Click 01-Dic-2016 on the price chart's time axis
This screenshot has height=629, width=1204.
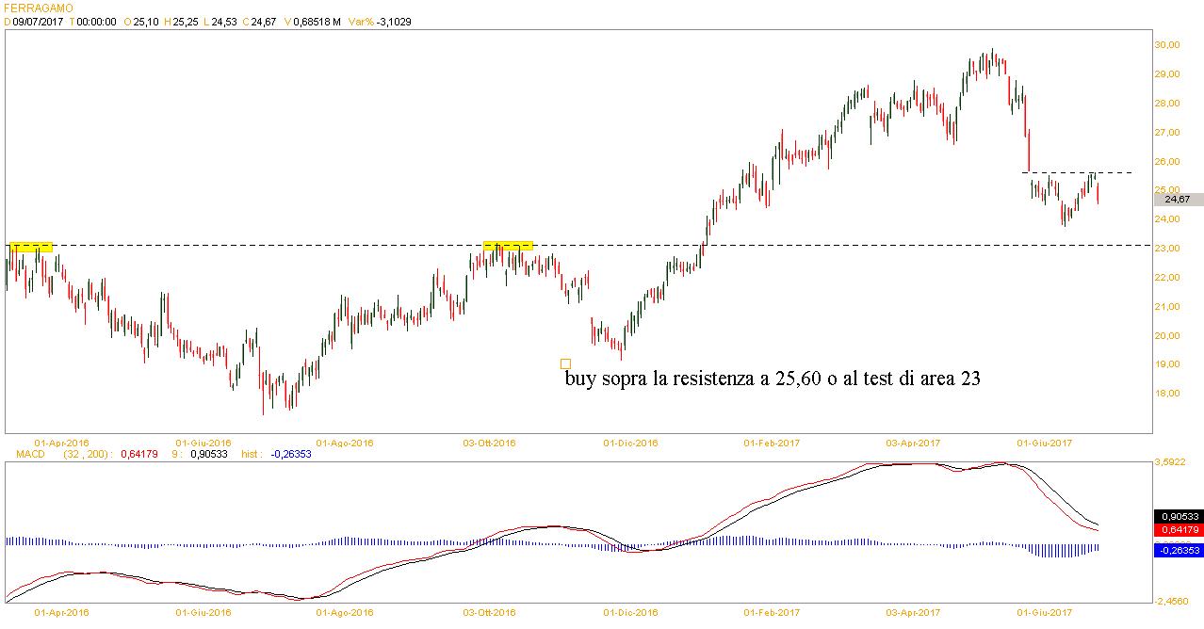coord(630,443)
